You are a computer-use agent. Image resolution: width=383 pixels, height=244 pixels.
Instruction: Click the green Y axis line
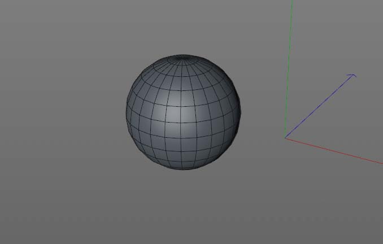point(289,69)
